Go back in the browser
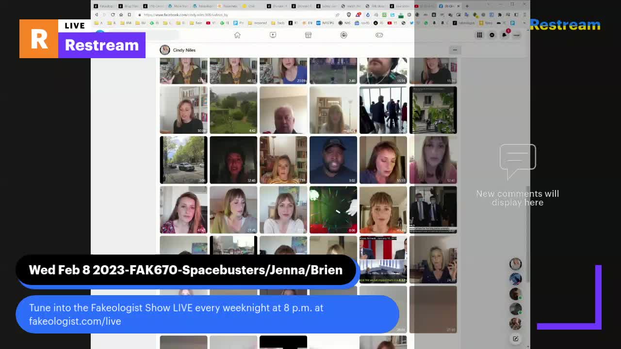The height and width of the screenshot is (349, 621). click(x=96, y=15)
